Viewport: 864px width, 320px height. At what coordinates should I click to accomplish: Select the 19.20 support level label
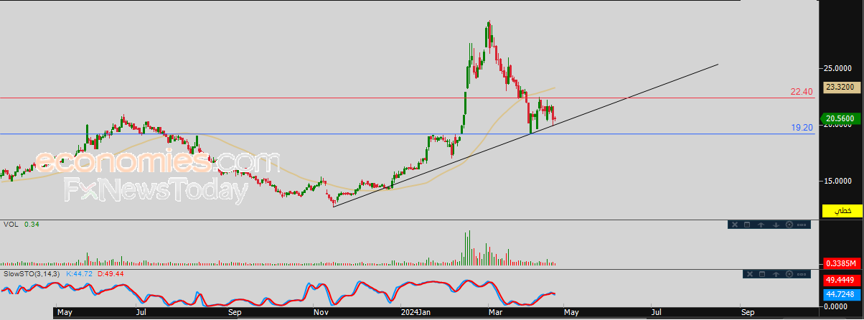(802, 127)
